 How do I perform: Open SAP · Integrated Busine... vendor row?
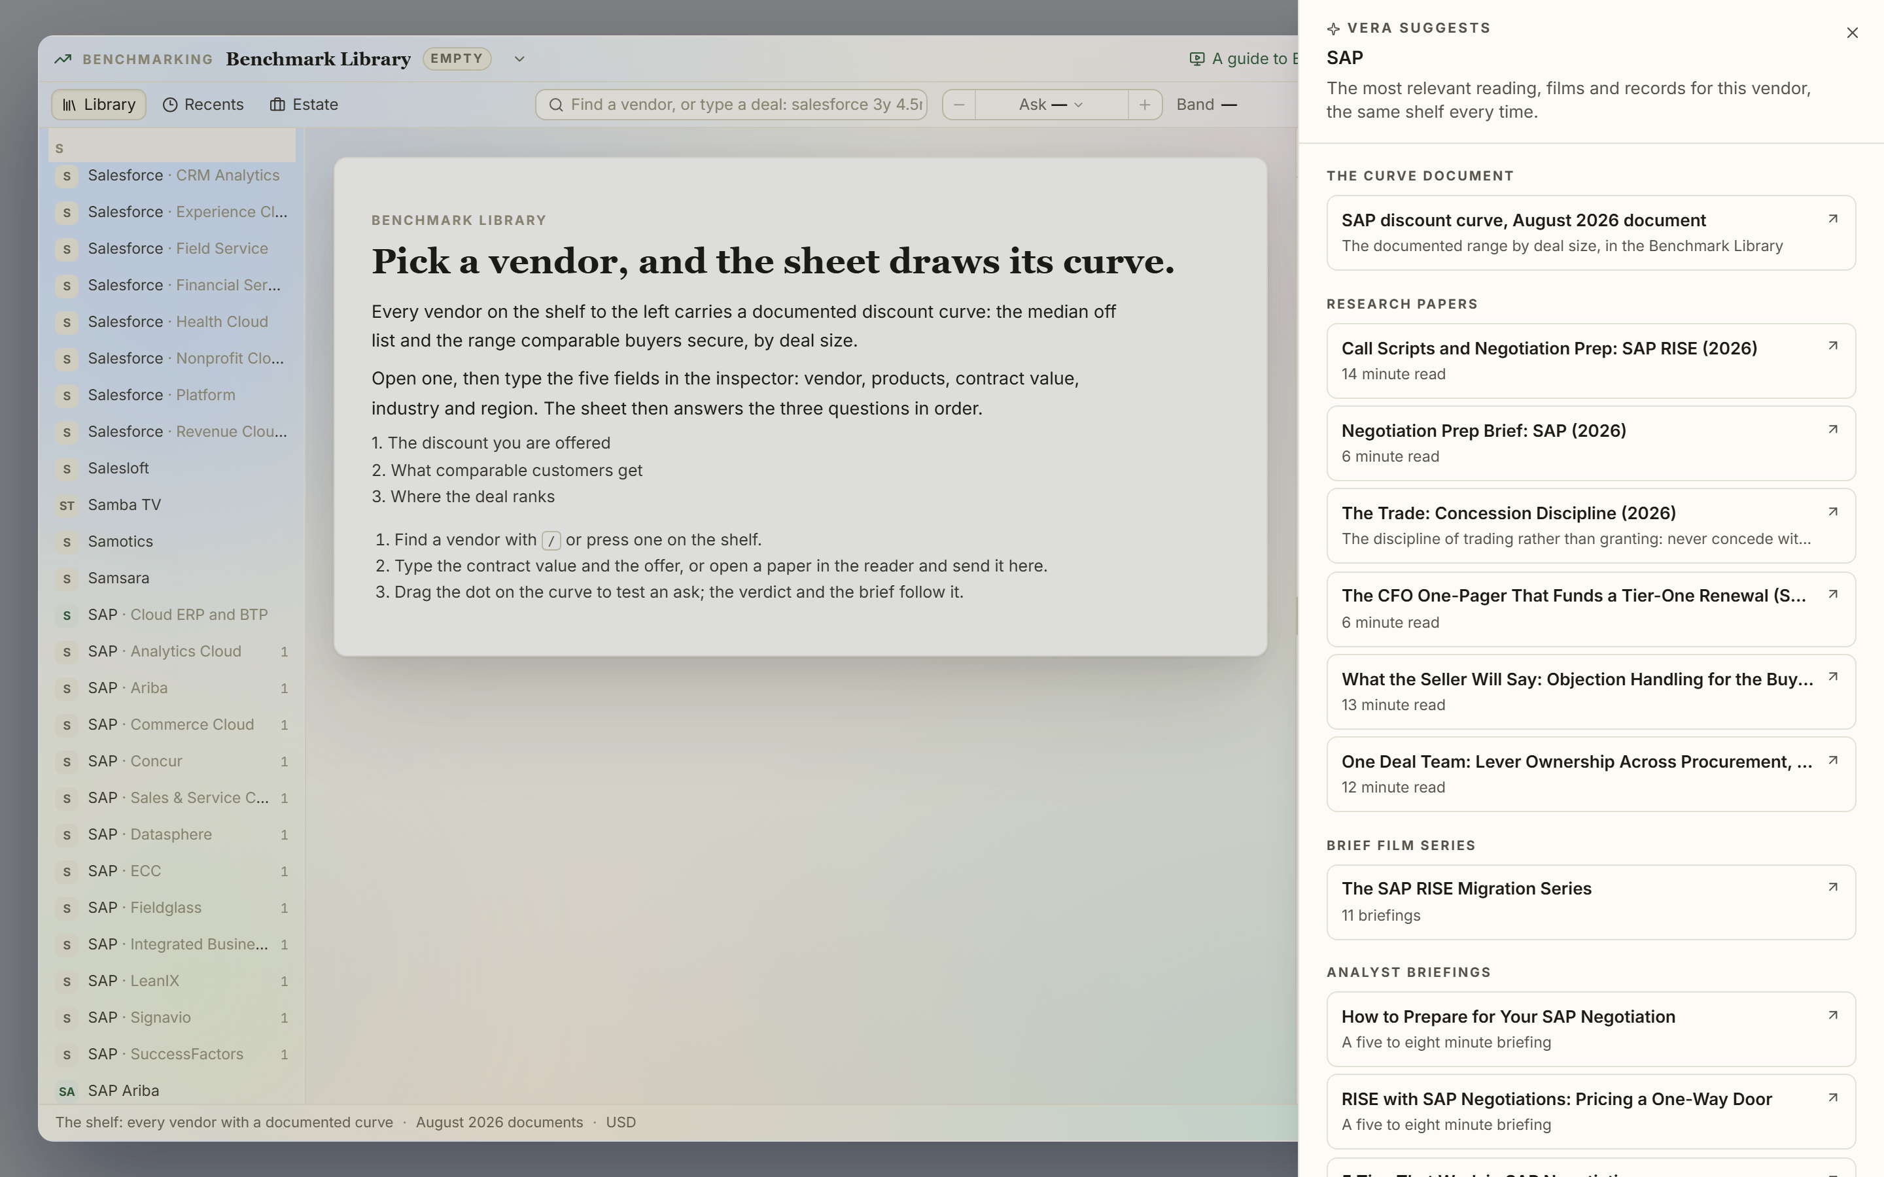click(x=172, y=944)
